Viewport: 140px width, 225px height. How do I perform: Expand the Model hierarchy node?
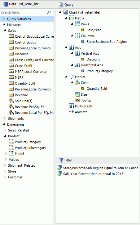pos(6,153)
